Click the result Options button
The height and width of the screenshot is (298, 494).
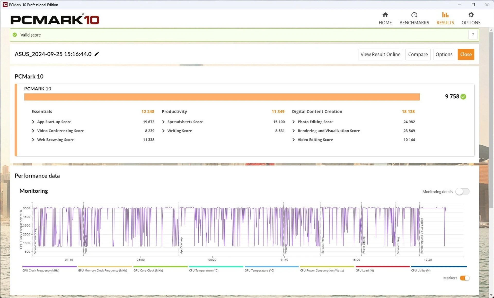click(x=444, y=54)
